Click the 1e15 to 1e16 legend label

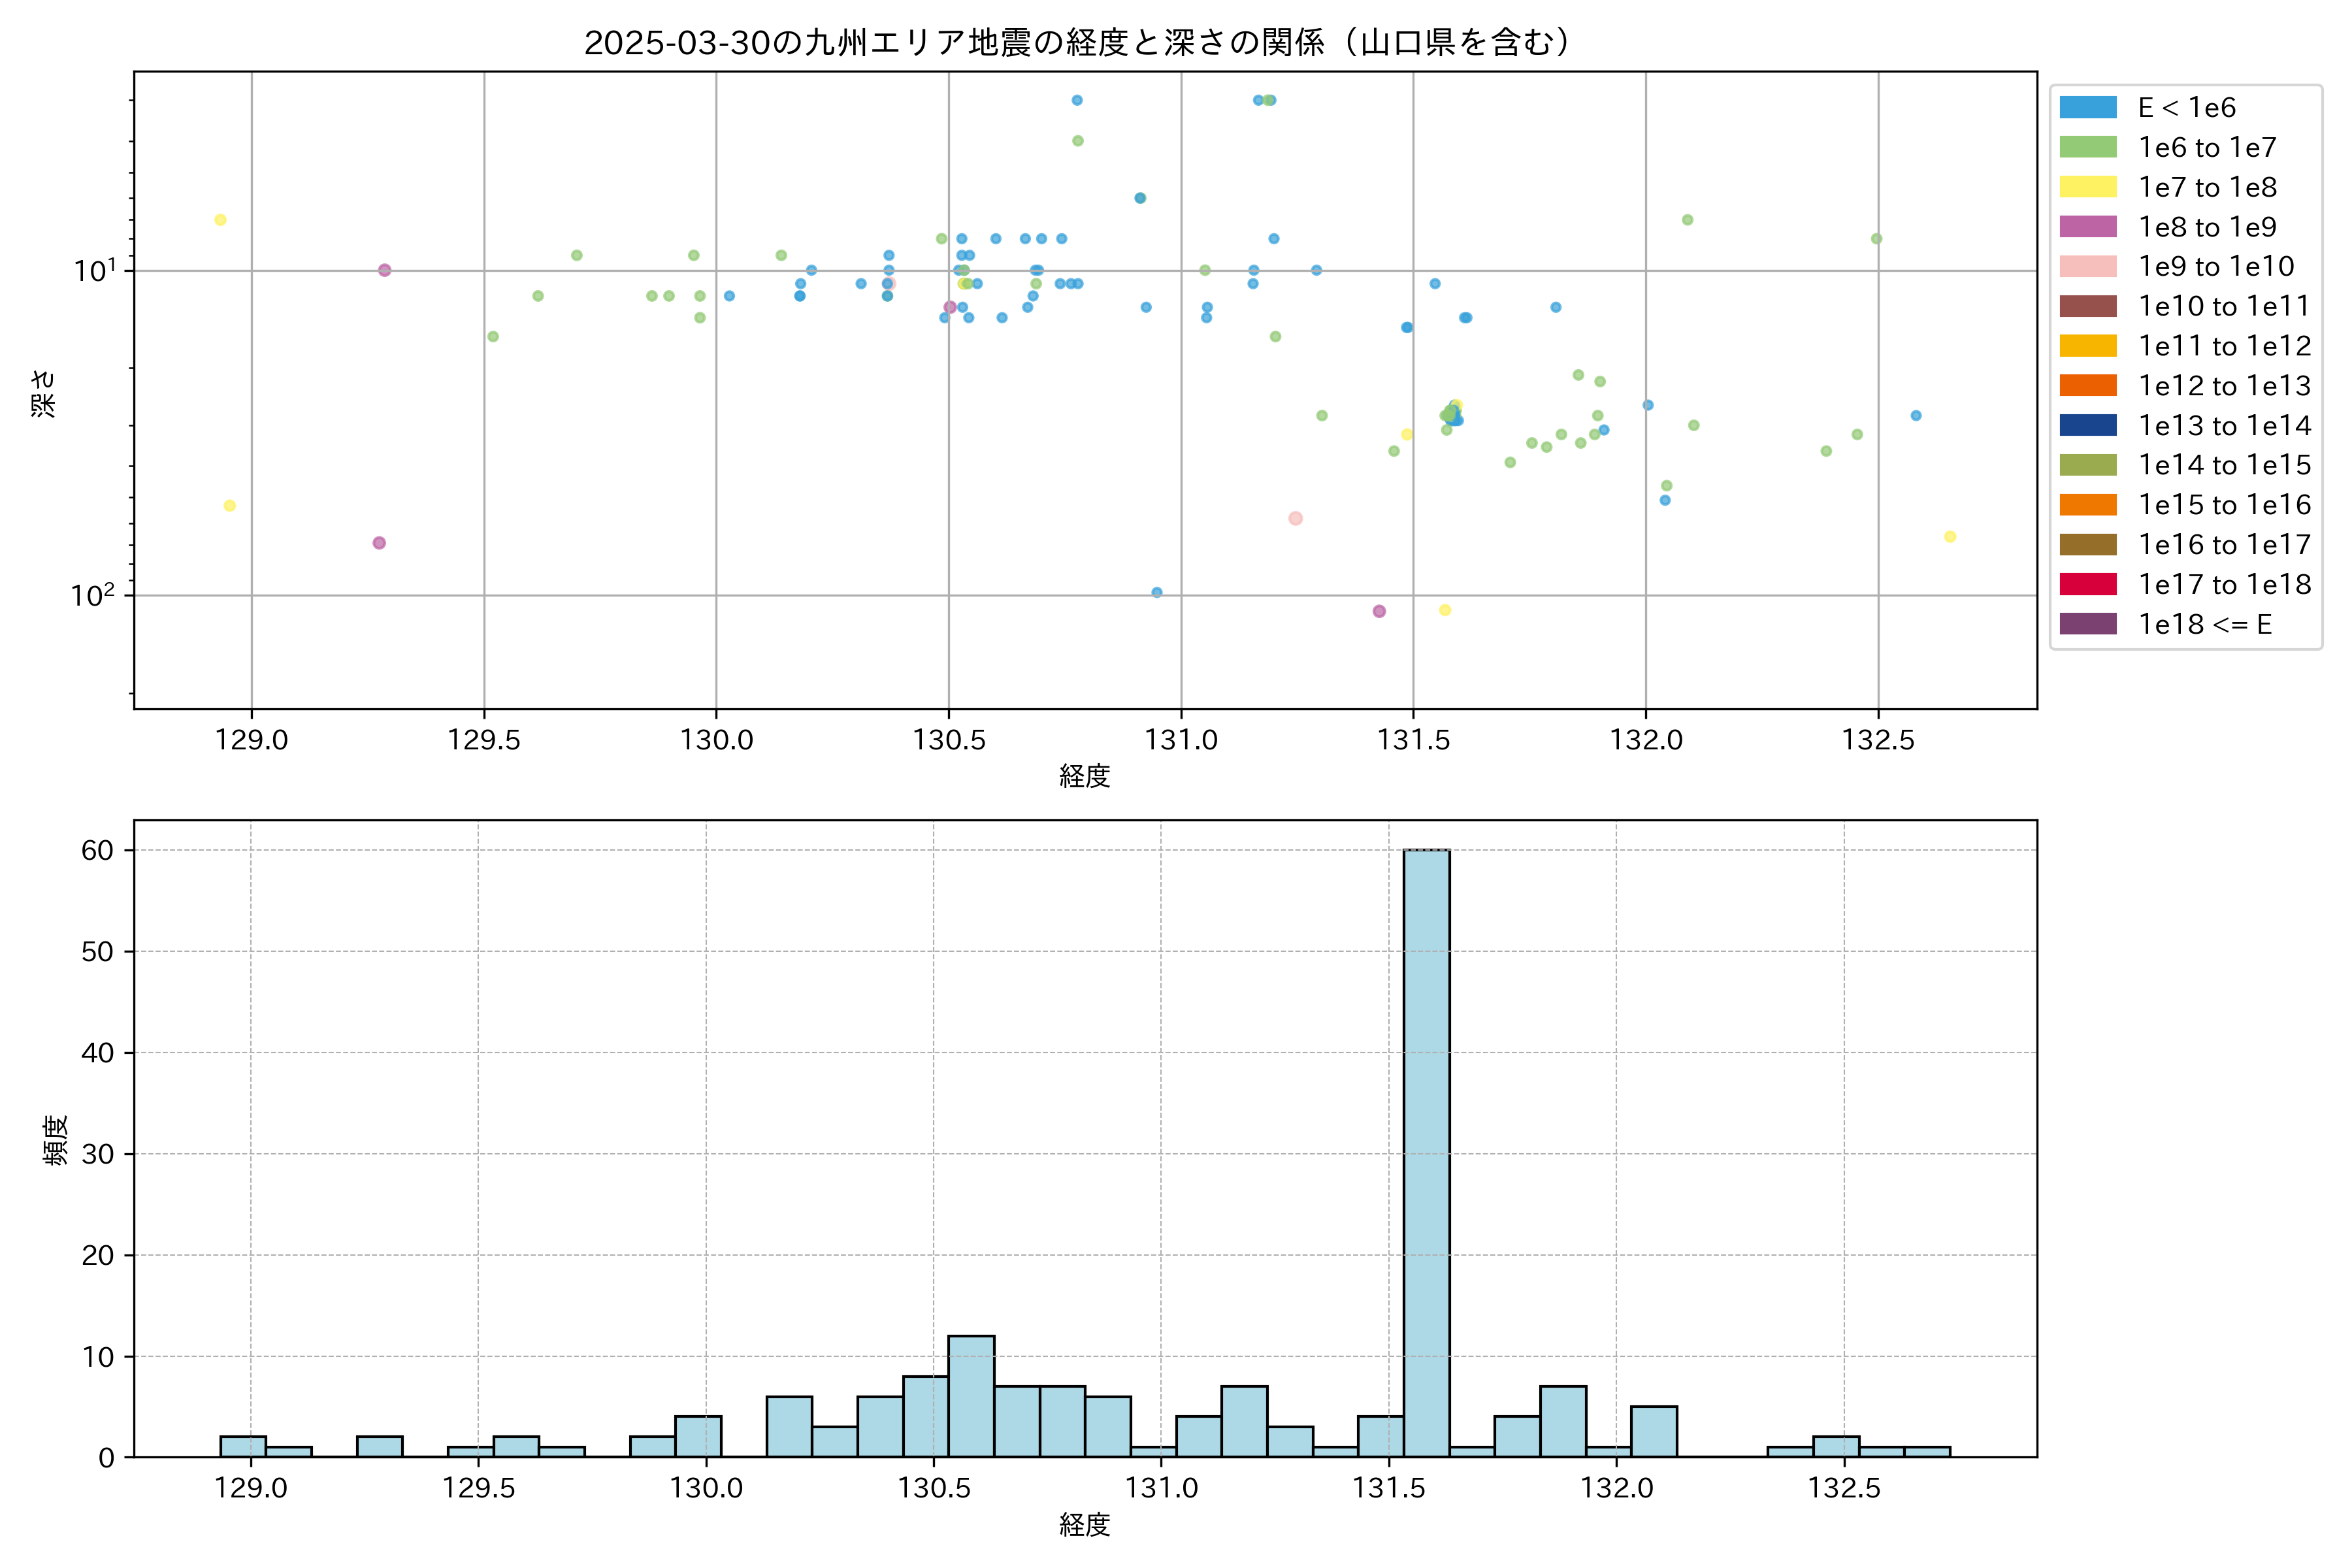2224,505
